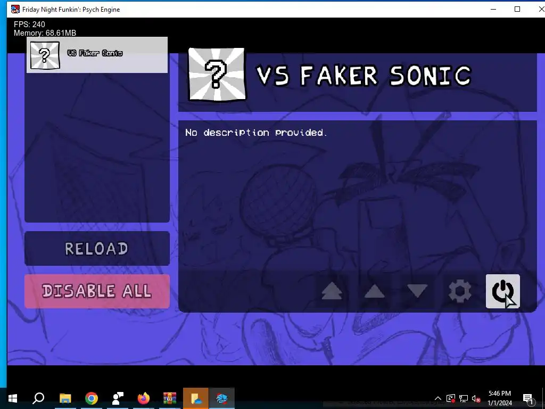545x409 pixels.
Task: Click the small question mark mod icon in list
Action: tap(45, 55)
